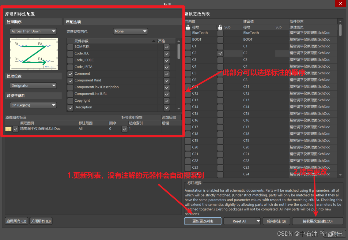Select the Copyright parameter row

[x=115, y=100]
